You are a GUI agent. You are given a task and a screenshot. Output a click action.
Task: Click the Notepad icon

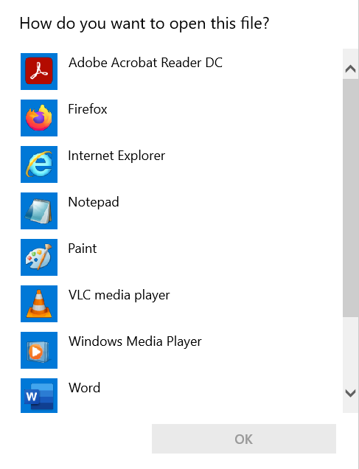pyautogui.click(x=39, y=211)
